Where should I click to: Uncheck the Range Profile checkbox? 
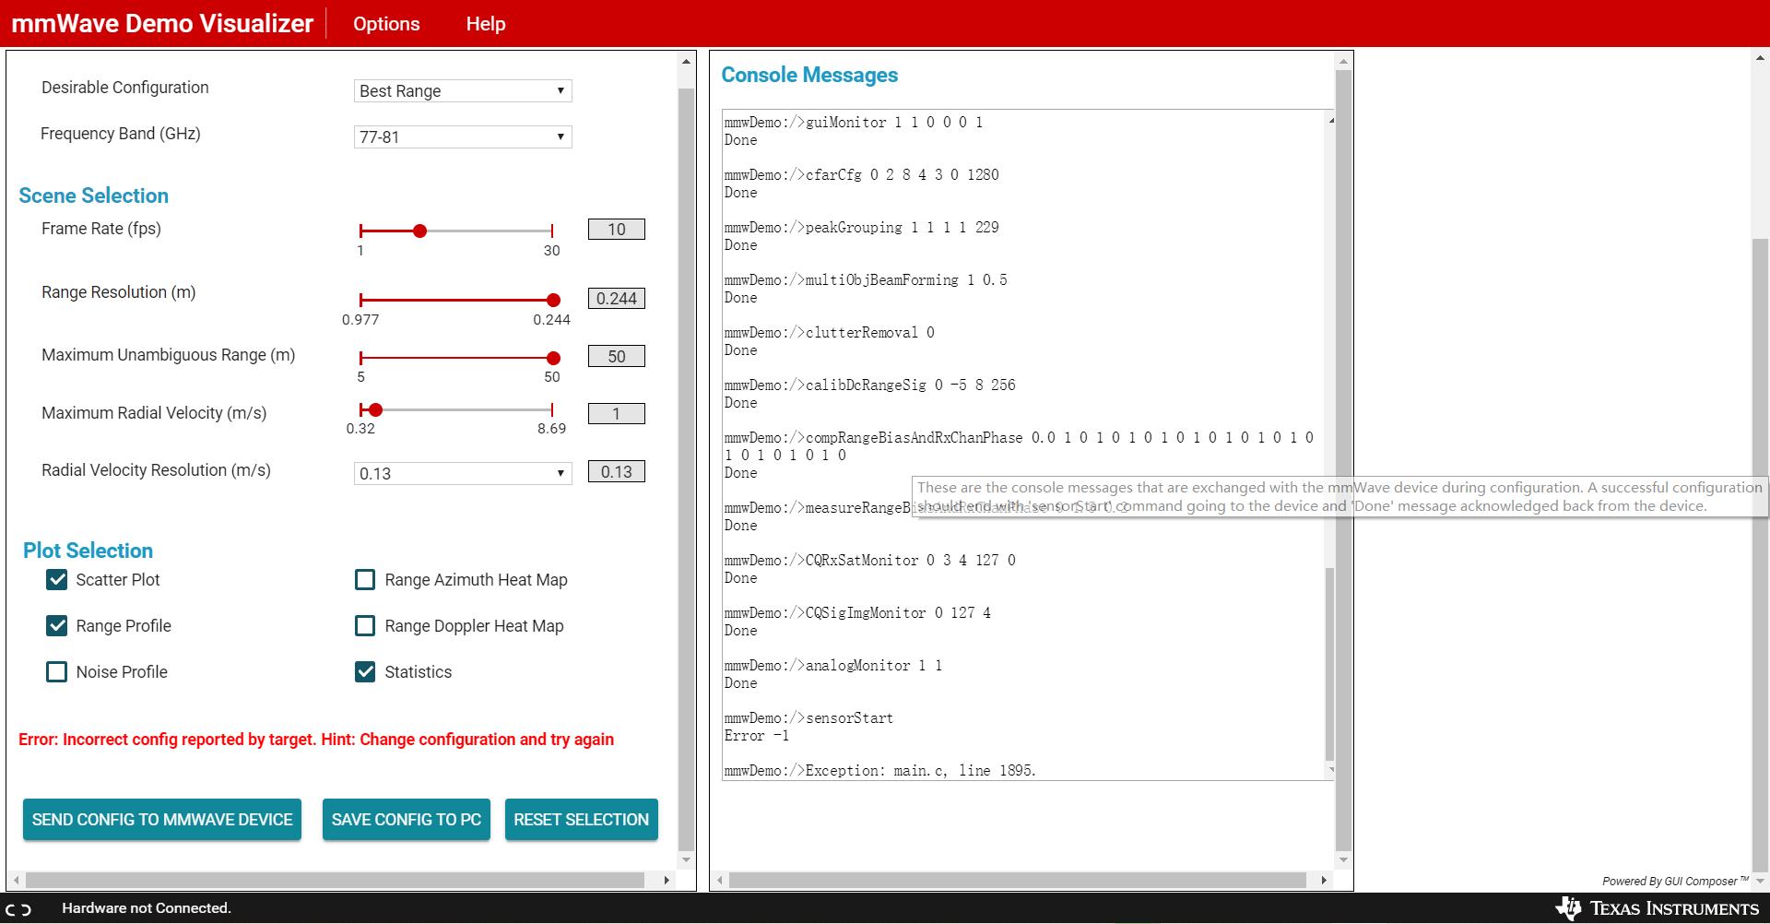pyautogui.click(x=56, y=625)
